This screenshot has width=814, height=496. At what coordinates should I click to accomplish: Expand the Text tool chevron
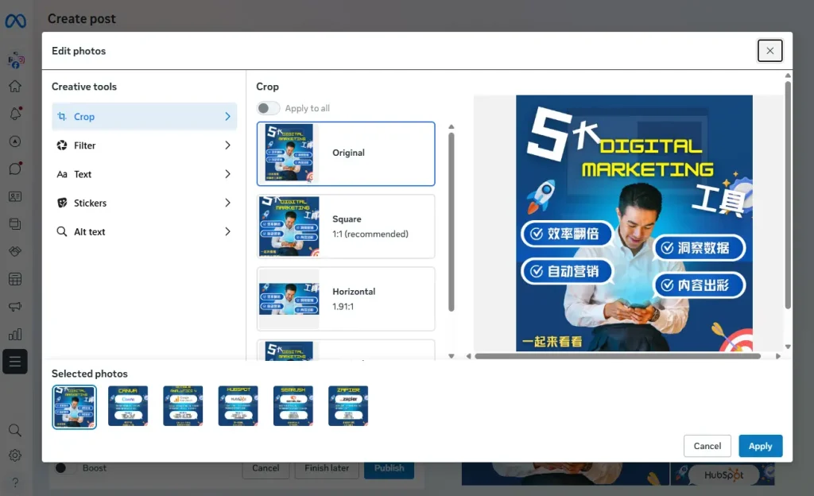pyautogui.click(x=227, y=174)
